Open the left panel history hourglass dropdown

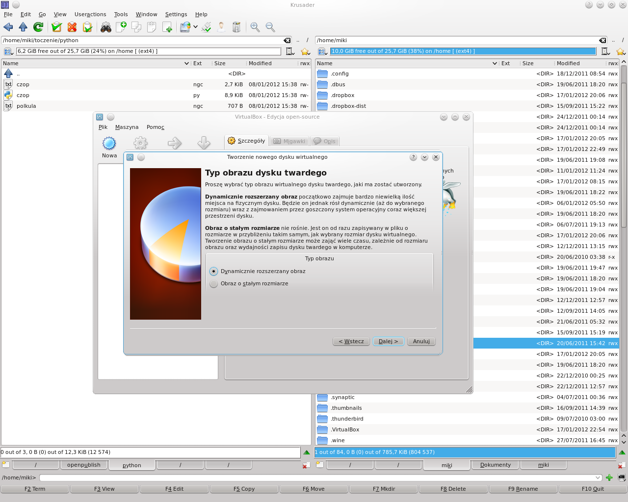290,51
